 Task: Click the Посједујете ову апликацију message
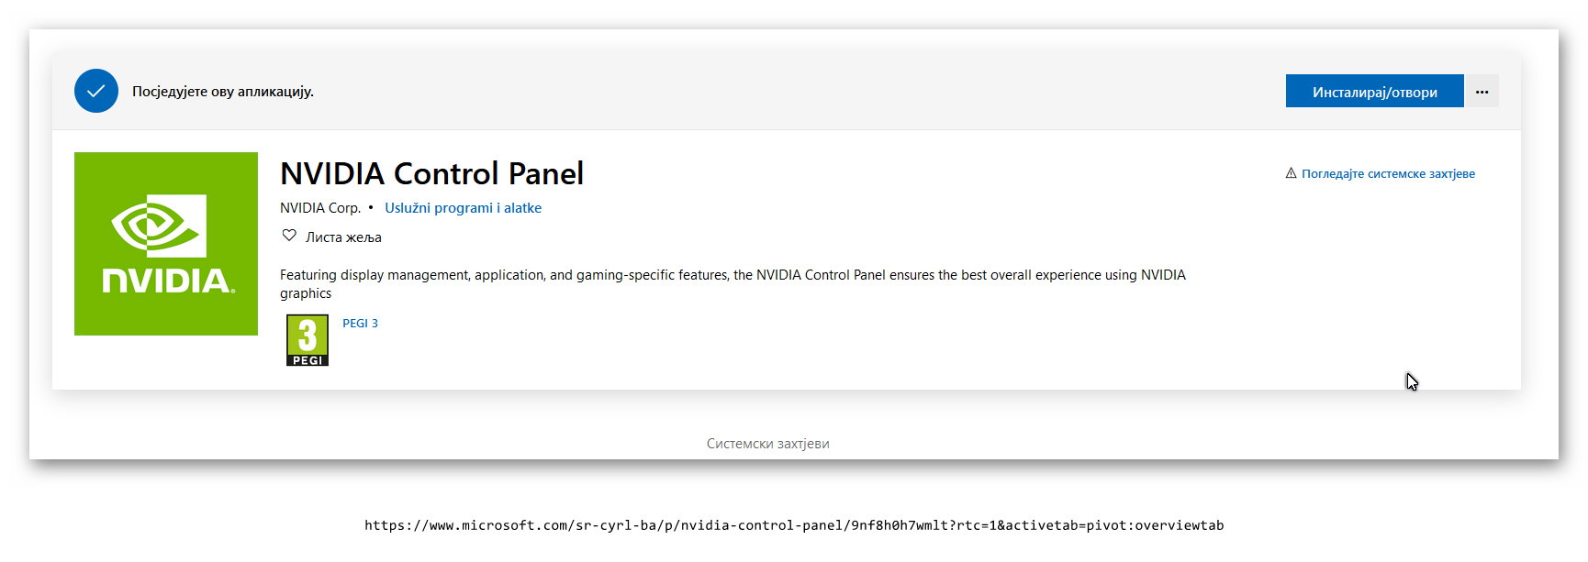(223, 92)
